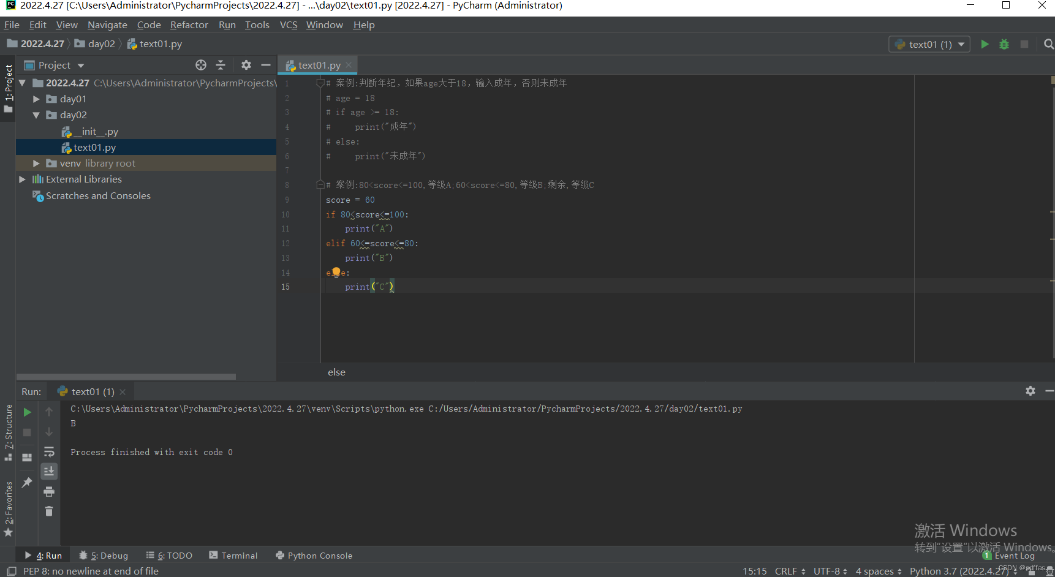The width and height of the screenshot is (1055, 577).
Task: Fold the comment at line 8
Action: pos(320,184)
